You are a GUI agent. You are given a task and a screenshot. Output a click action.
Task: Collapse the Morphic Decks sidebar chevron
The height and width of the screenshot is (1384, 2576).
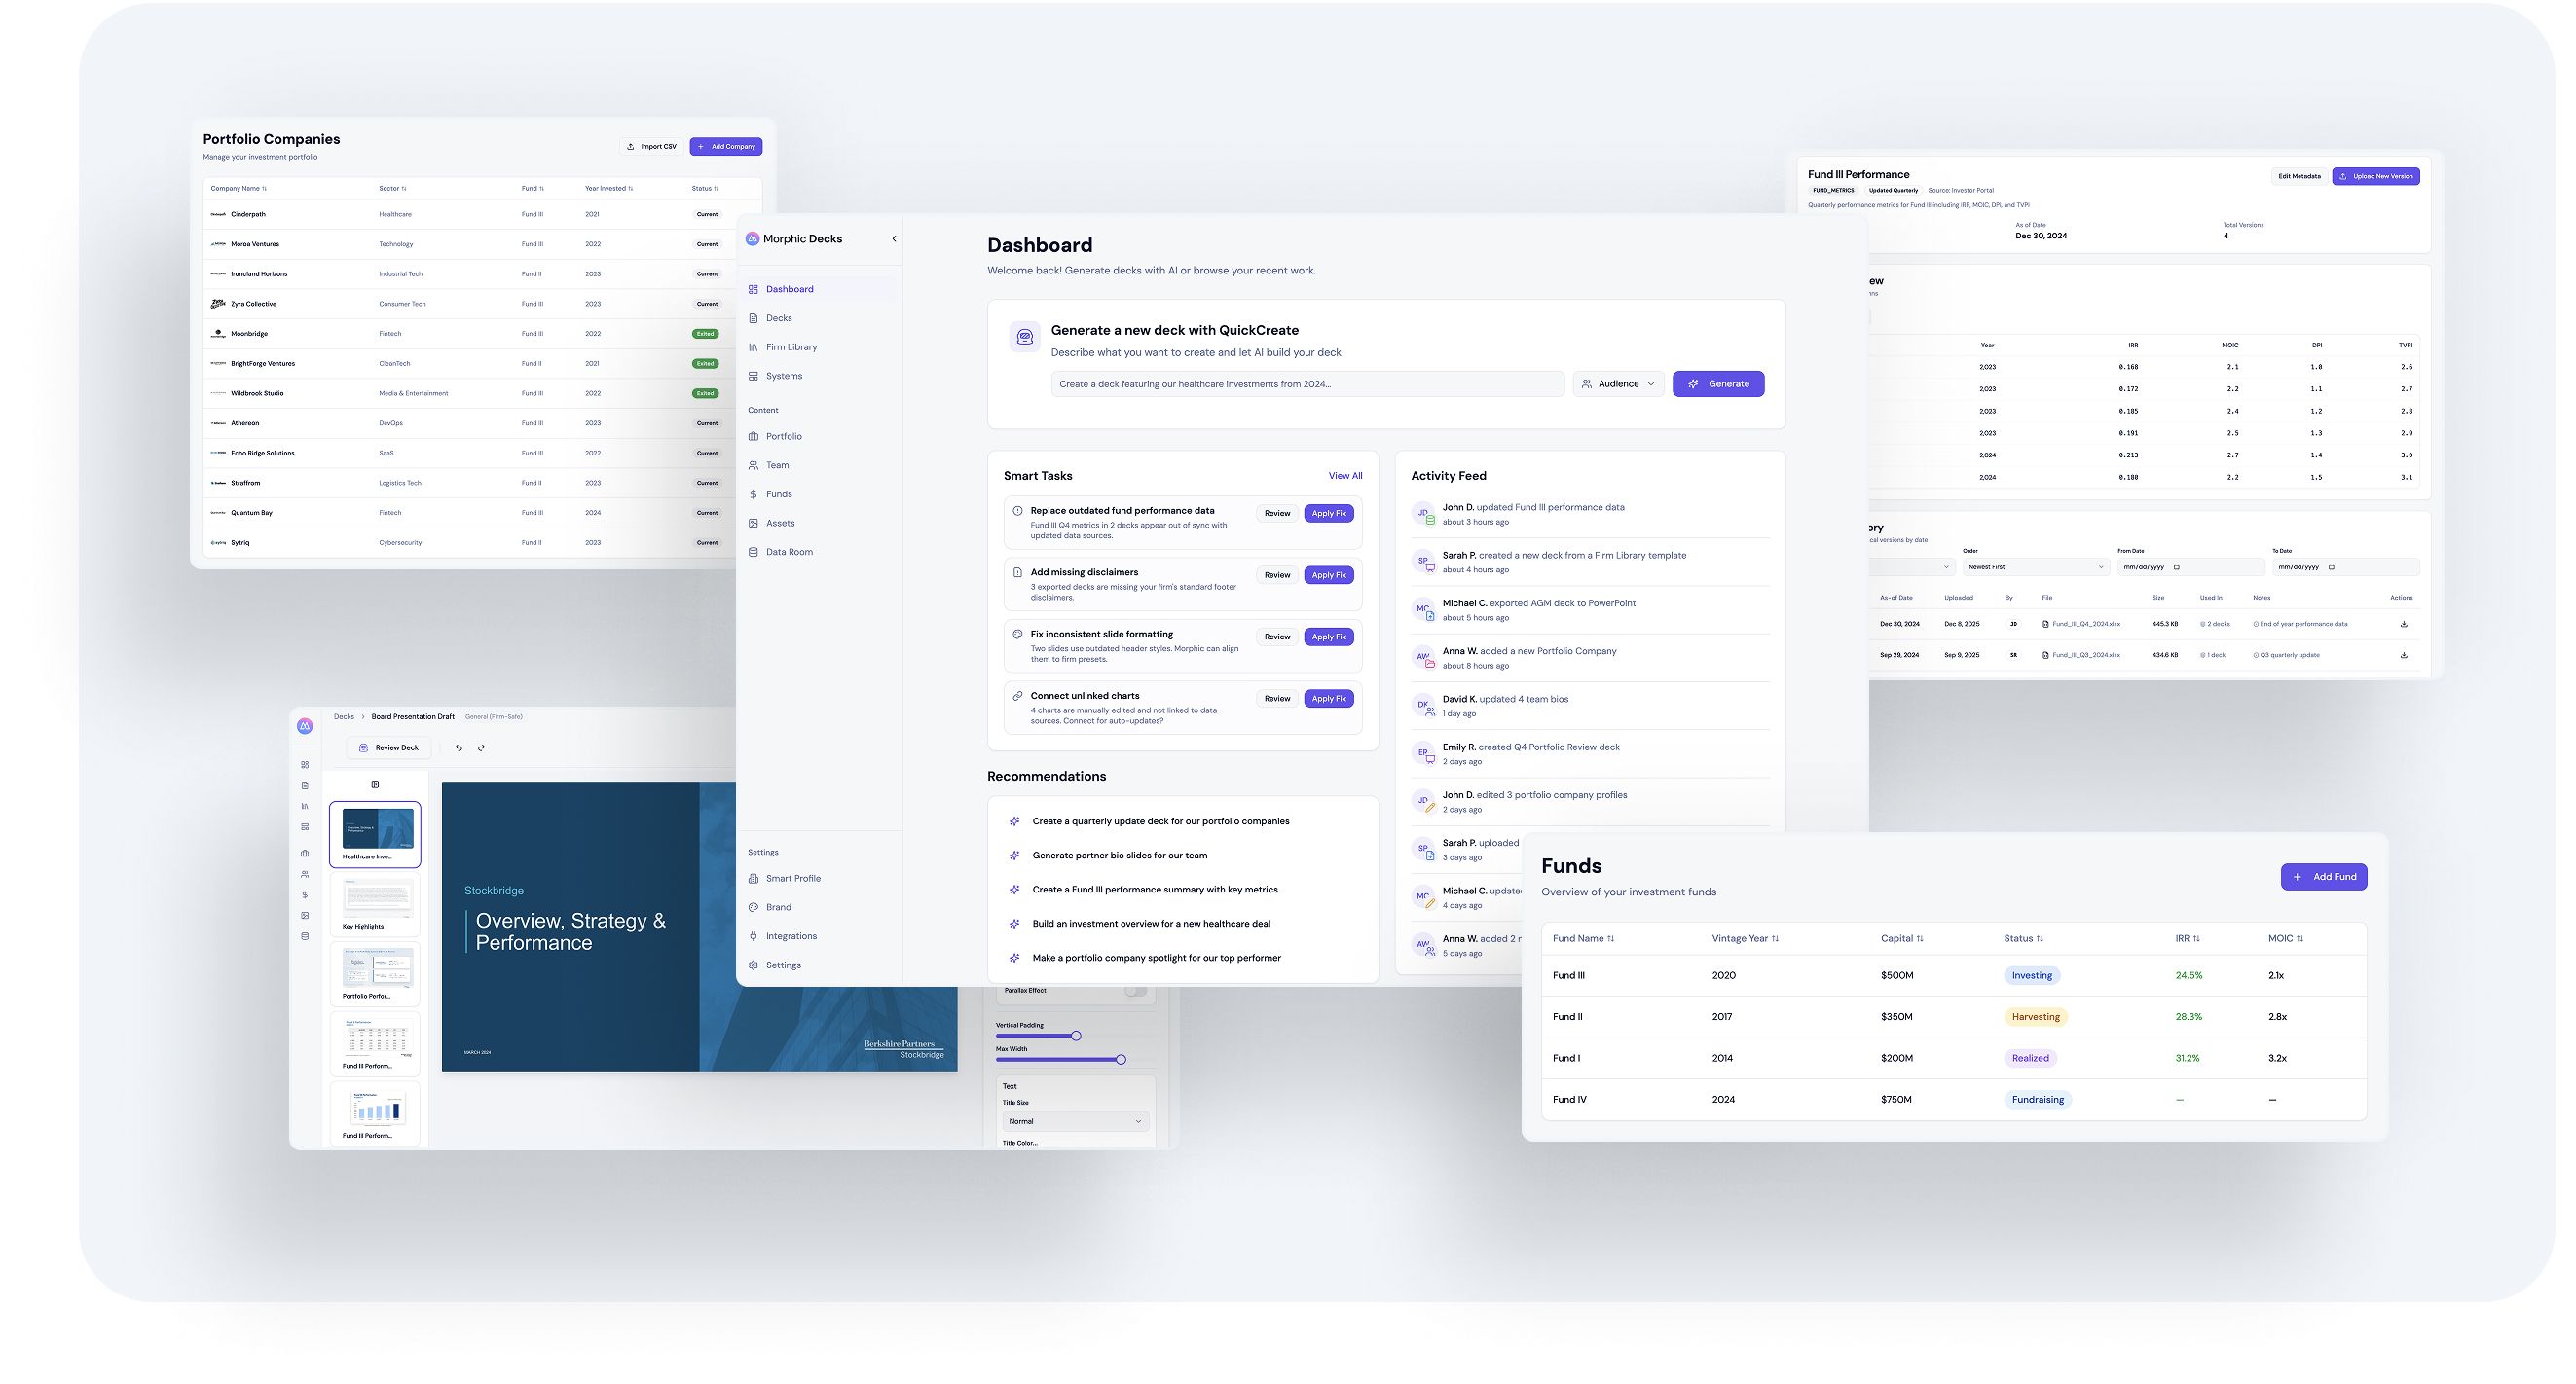click(x=894, y=239)
